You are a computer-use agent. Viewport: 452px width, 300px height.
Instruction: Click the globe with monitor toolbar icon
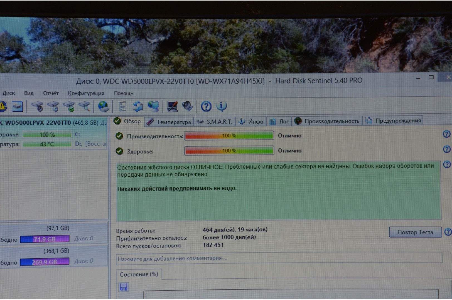click(153, 106)
